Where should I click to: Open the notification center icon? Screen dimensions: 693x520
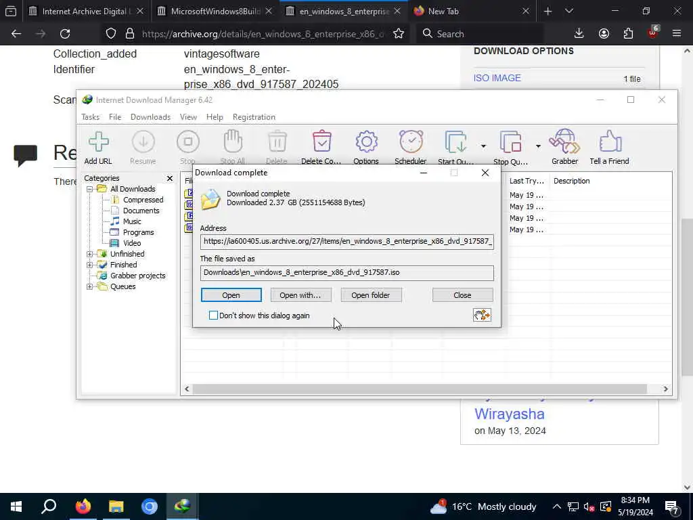[x=672, y=506]
